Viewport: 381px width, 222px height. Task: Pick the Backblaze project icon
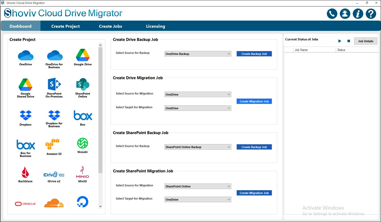tap(25, 173)
